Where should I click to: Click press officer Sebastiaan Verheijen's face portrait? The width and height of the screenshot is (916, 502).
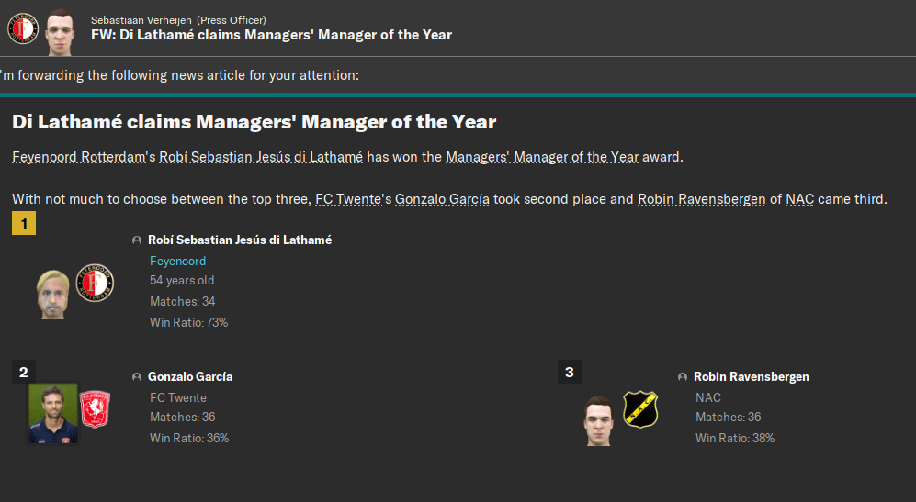tap(60, 28)
